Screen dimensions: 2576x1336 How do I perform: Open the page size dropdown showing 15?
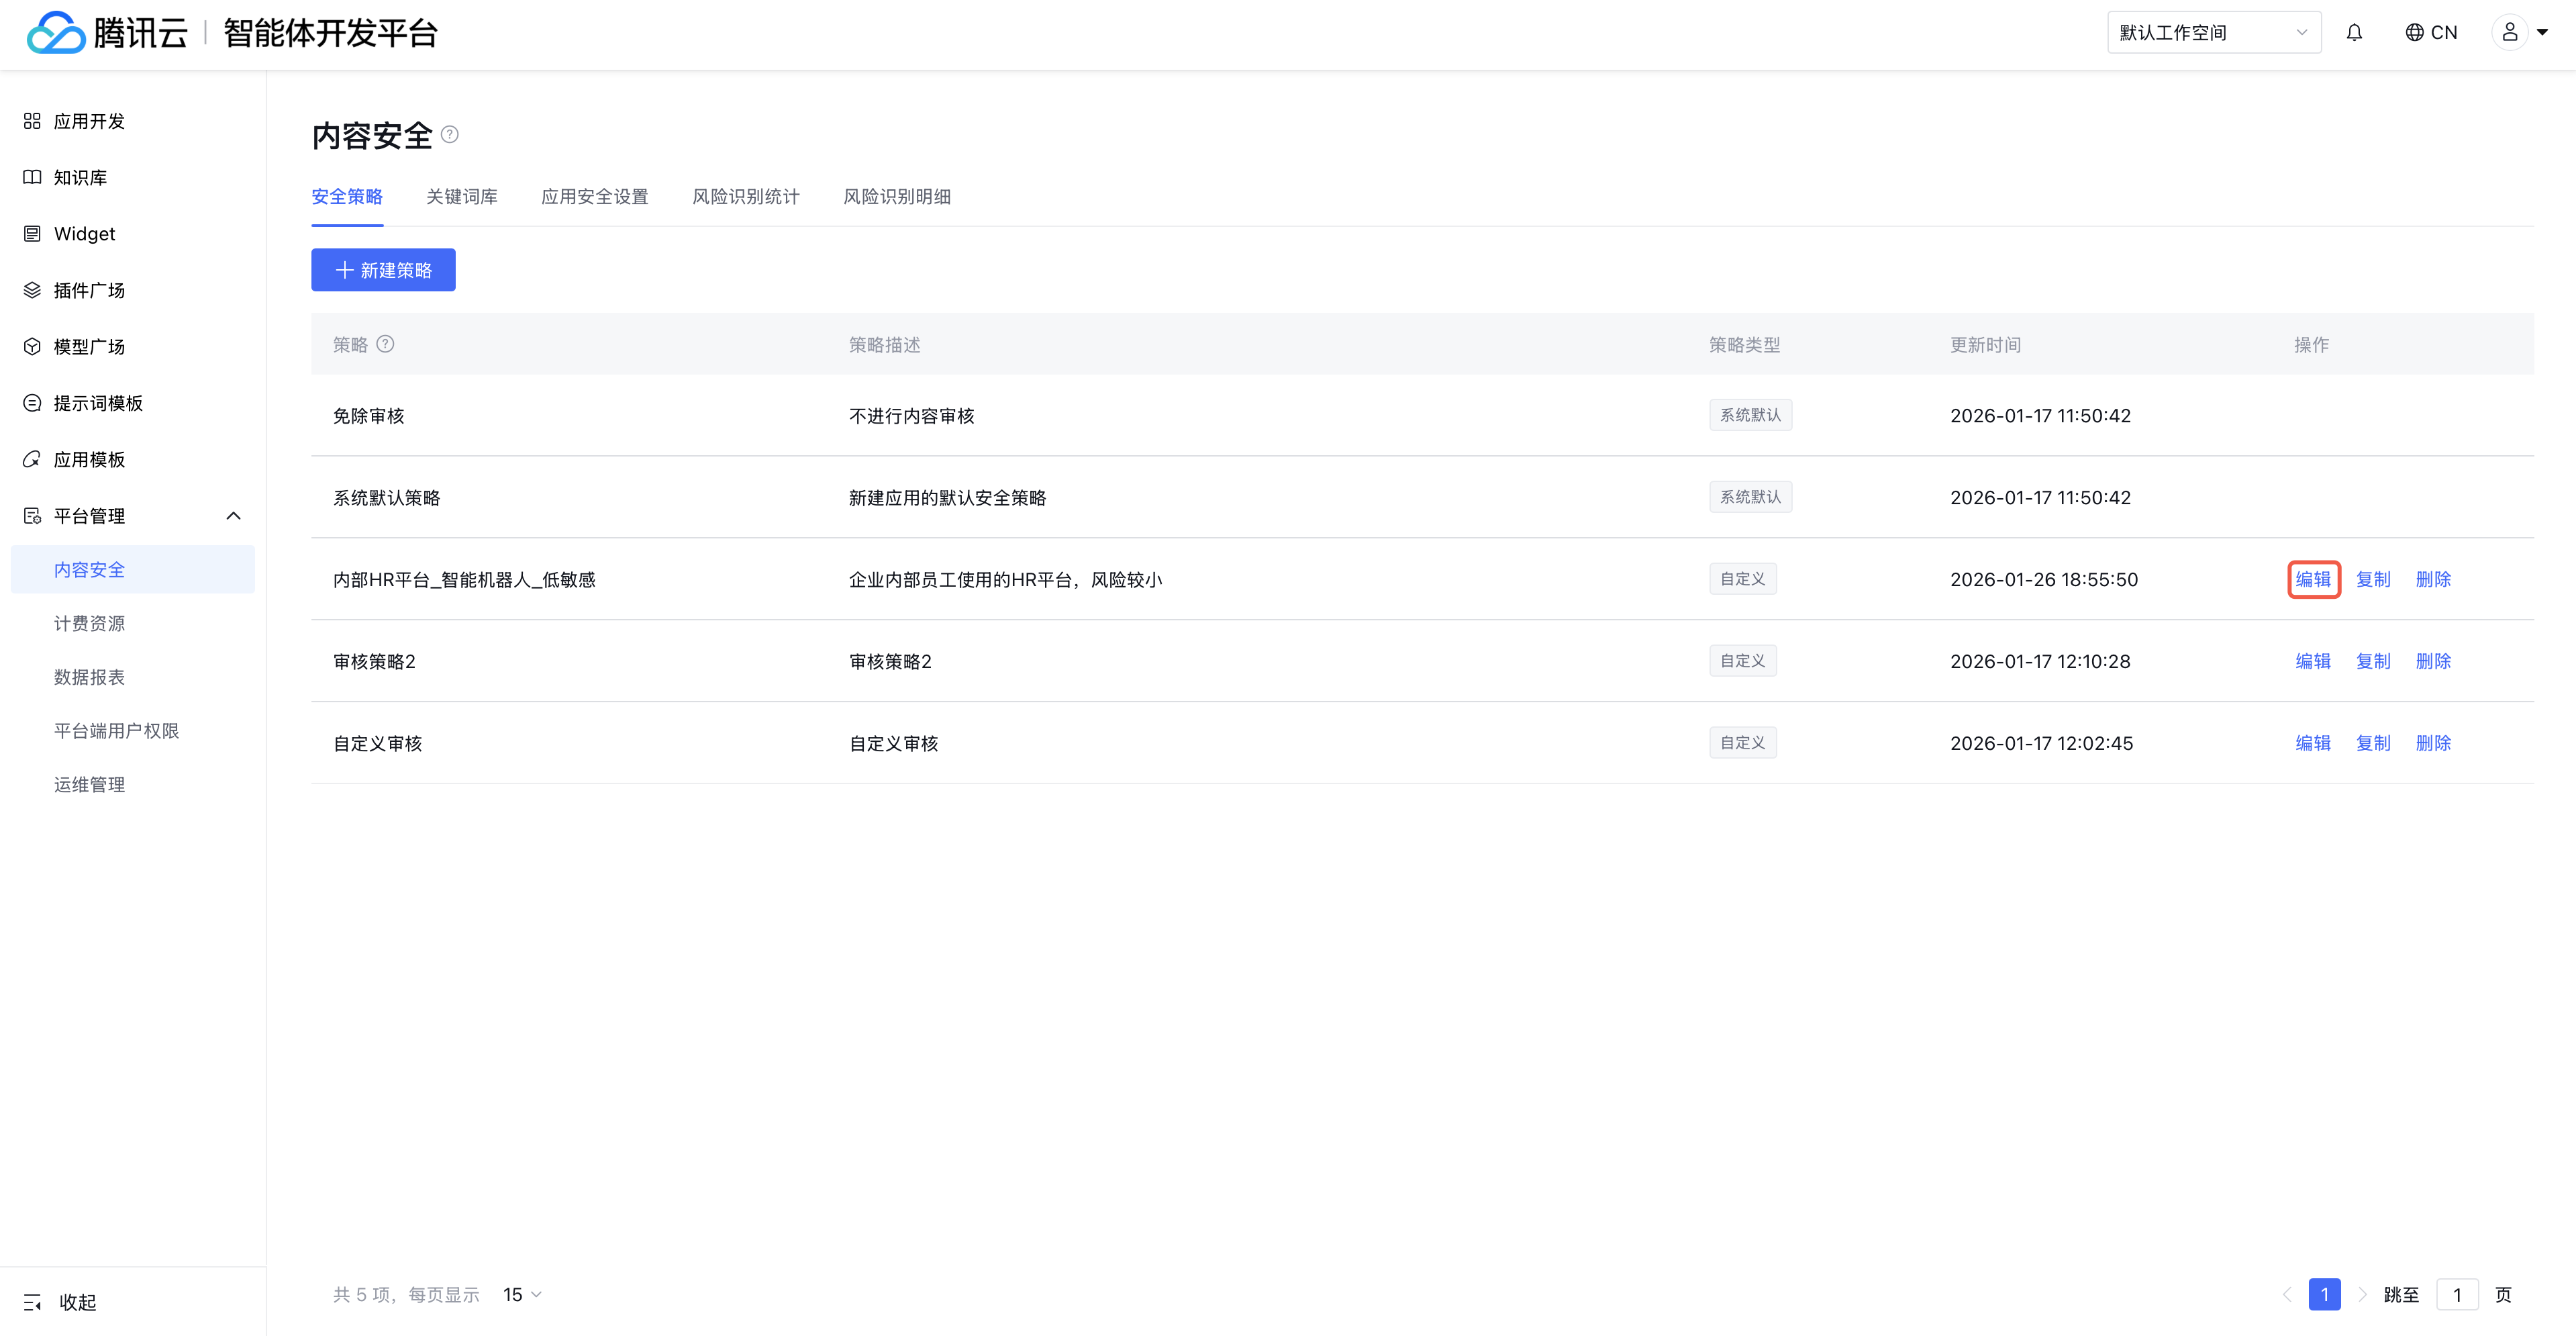[x=522, y=1295]
